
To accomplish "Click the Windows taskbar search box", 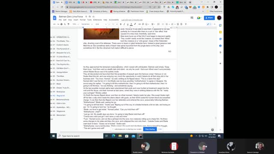I will (x=80, y=136).
